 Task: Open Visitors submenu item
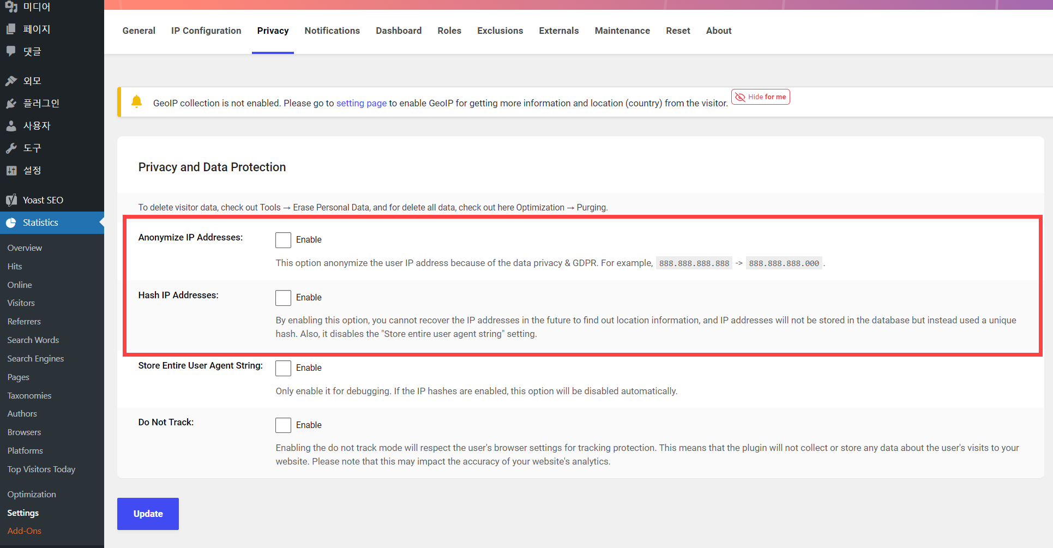[x=21, y=303]
